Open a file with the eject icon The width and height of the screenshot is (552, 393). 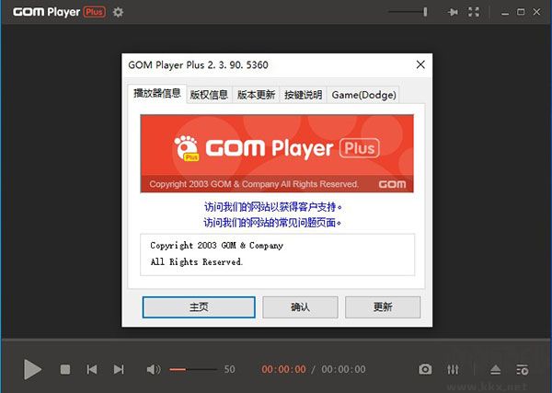(496, 370)
